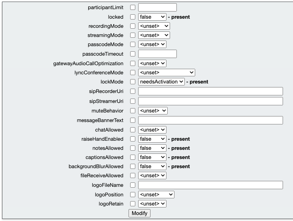The image size is (293, 221).
Task: Select the messageBannerText checkbox
Action: pos(133,120)
